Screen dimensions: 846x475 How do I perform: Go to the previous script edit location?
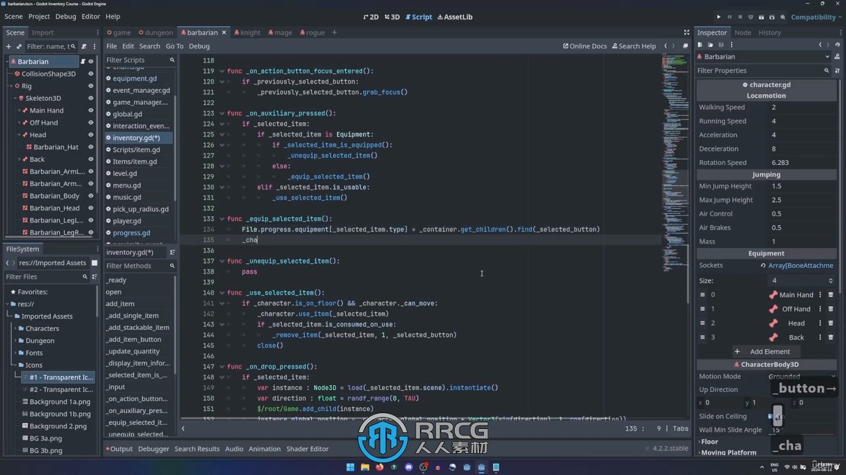[666, 46]
